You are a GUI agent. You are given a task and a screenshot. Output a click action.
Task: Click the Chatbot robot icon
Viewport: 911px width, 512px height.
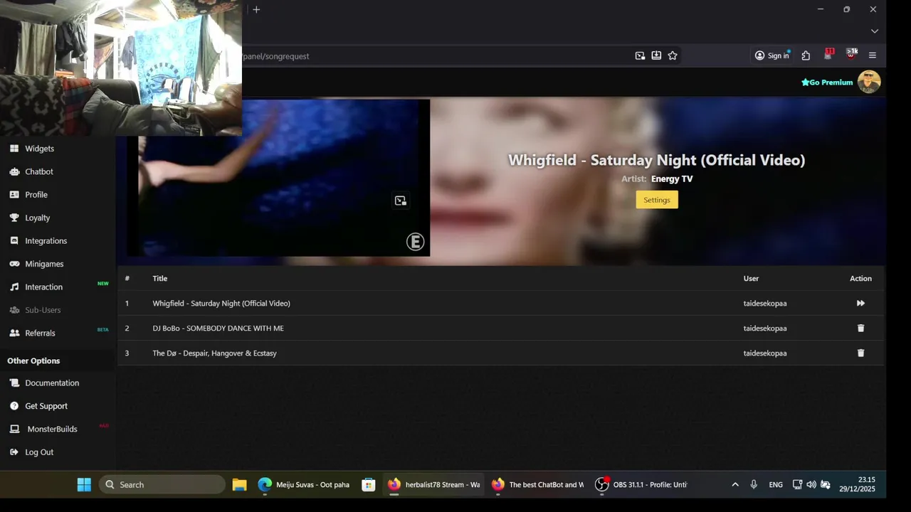[x=14, y=171]
